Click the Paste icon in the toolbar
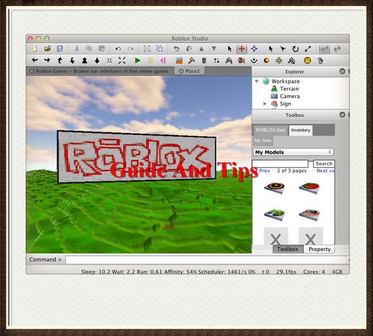Screen dimensions: 373x336 [102, 48]
